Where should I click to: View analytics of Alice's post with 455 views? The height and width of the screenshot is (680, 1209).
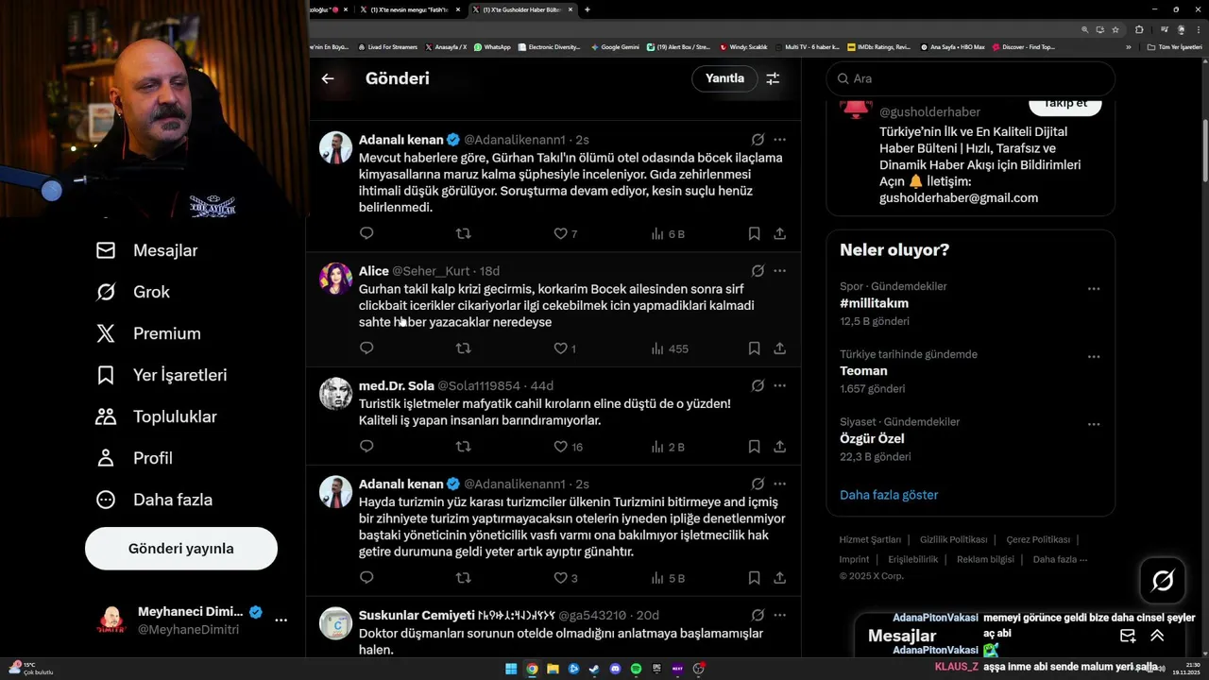click(x=670, y=348)
